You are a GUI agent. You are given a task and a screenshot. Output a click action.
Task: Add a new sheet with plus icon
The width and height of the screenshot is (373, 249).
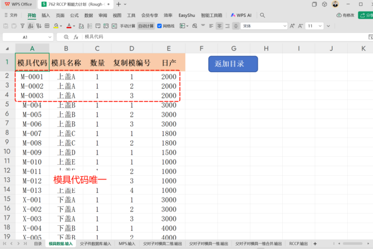point(315,244)
